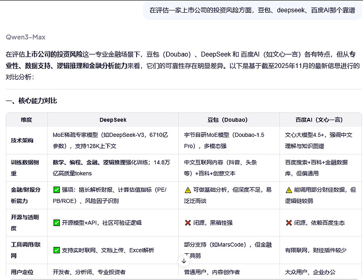Click red cross beside 闭源，黑箱性强

[188, 222]
